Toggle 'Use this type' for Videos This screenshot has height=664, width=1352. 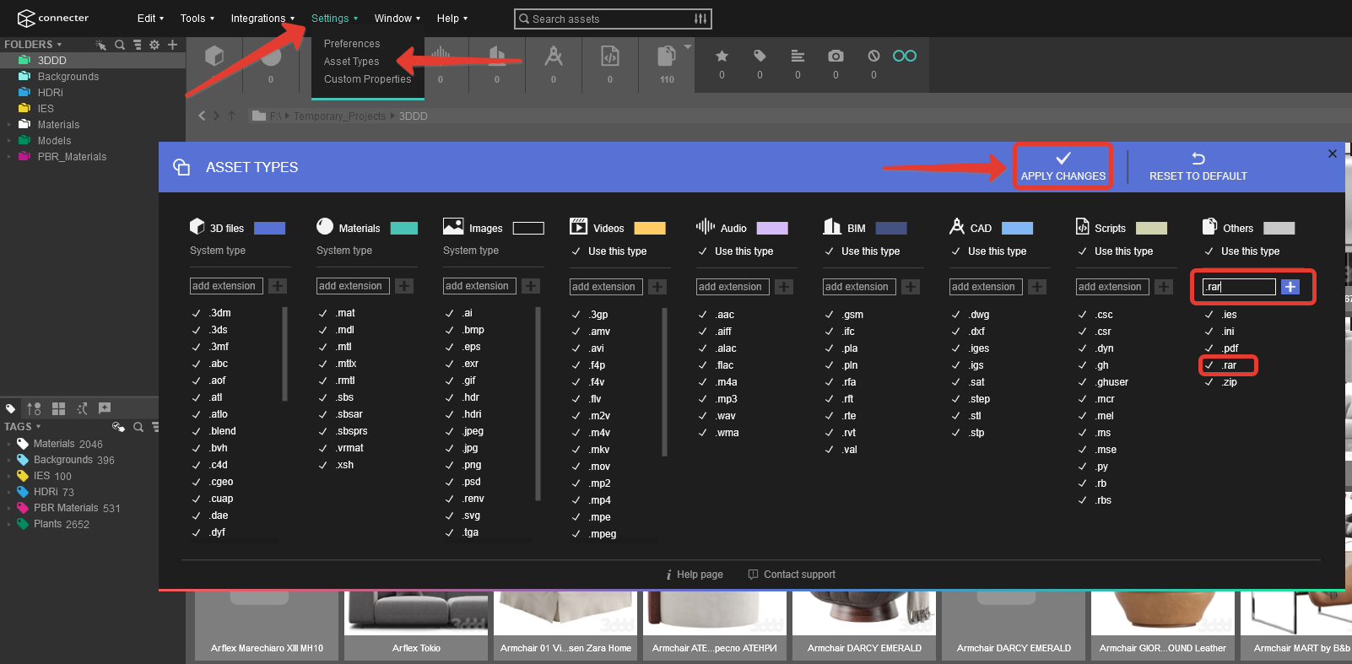[576, 251]
